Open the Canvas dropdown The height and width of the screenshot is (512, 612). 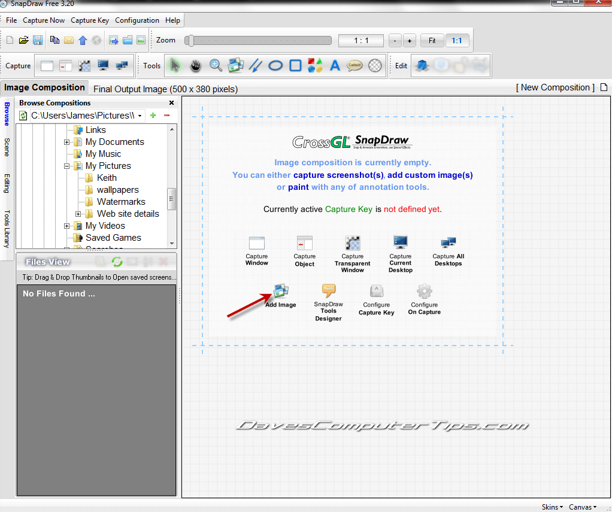pyautogui.click(x=582, y=507)
